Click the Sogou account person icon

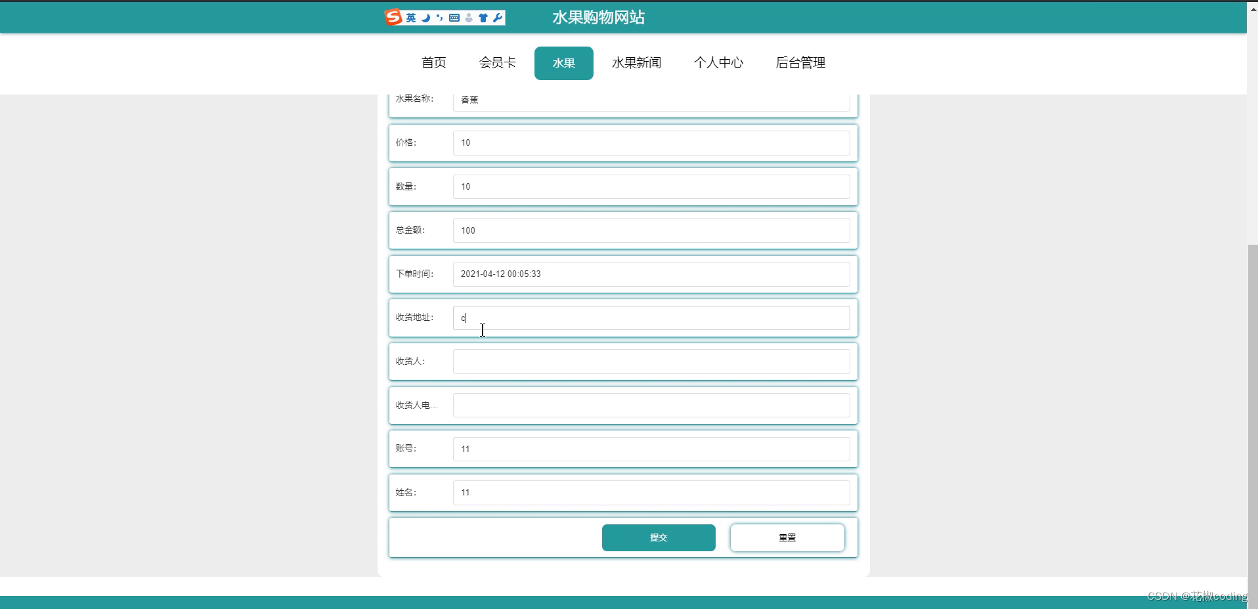tap(469, 18)
